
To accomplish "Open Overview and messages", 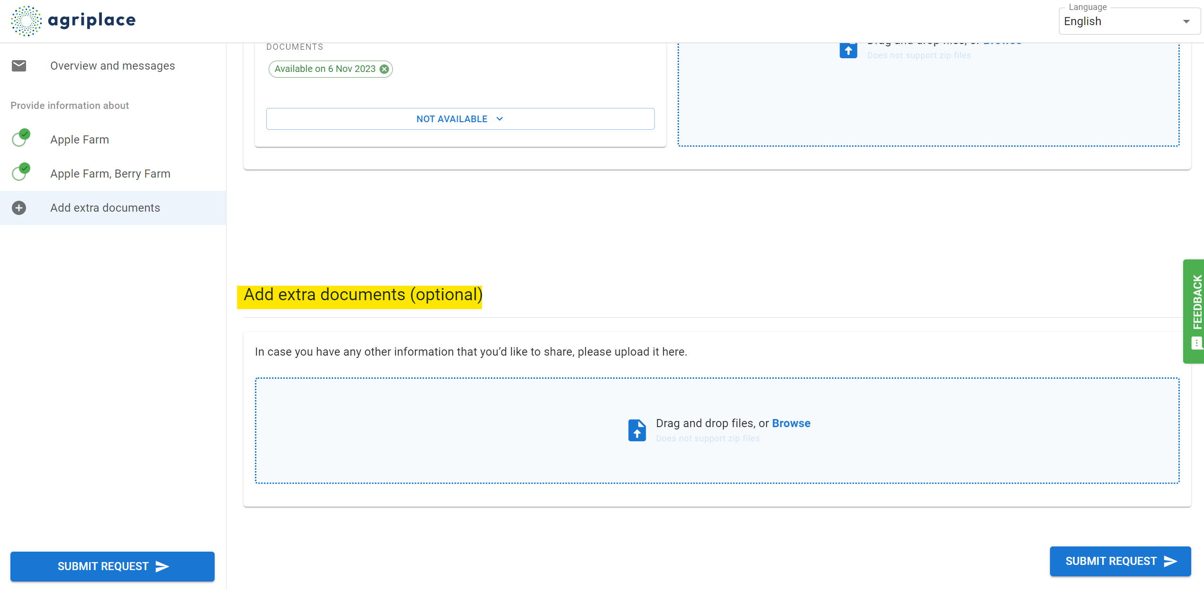I will [x=113, y=66].
